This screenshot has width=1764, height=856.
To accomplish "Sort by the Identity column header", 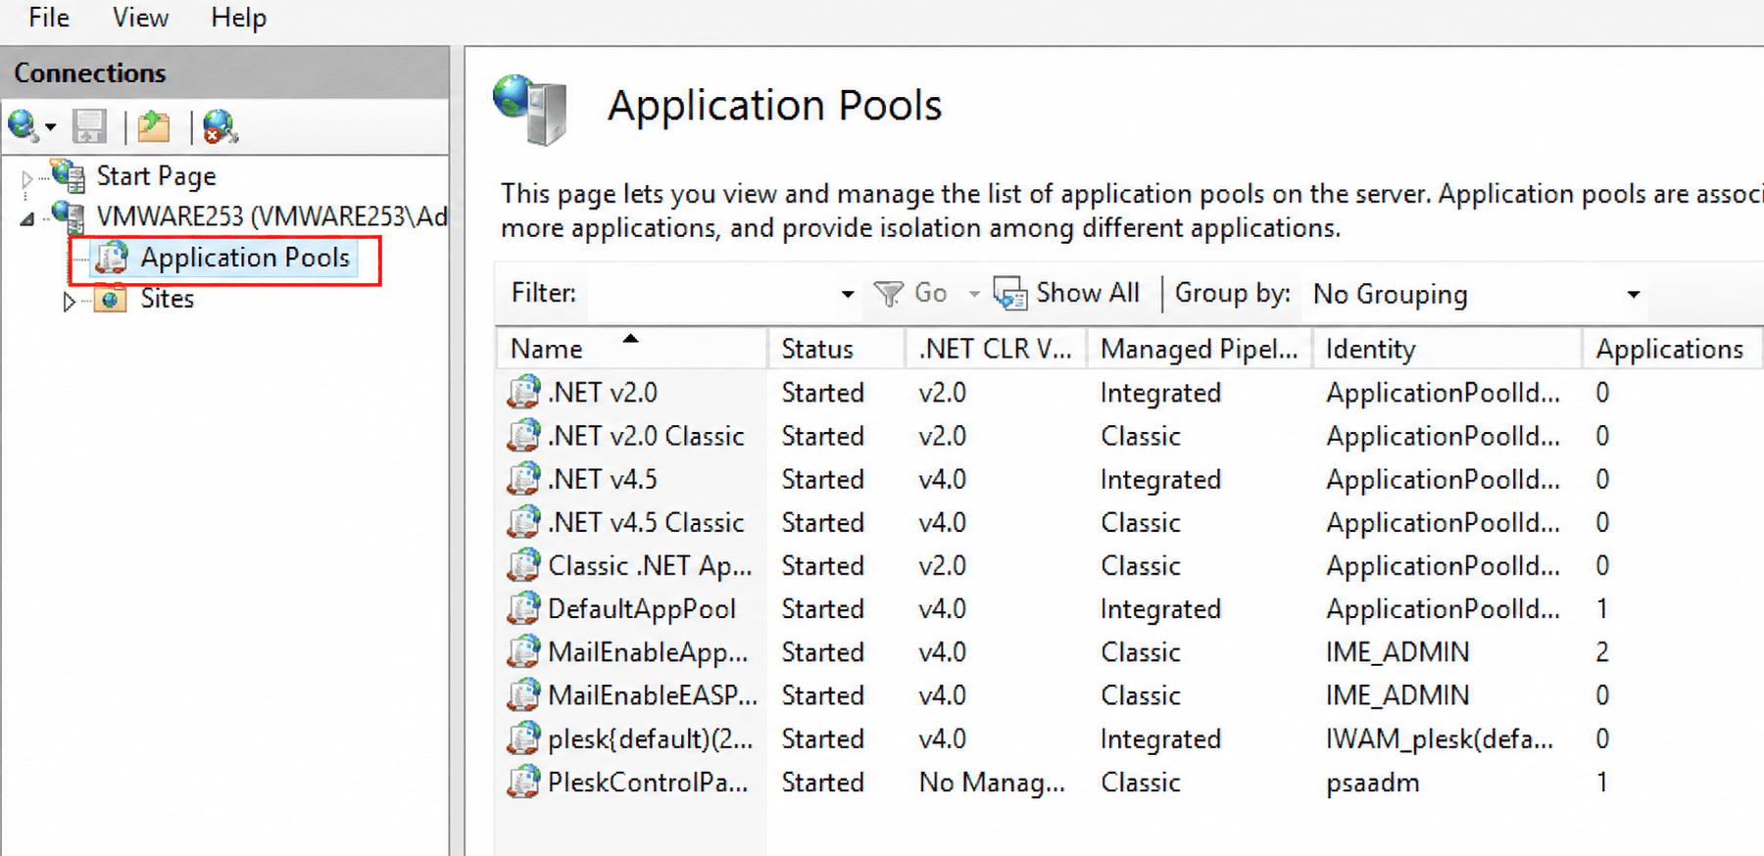I will (1447, 349).
